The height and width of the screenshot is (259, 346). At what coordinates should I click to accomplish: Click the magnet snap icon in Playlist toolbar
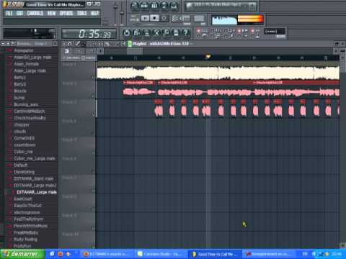[x=70, y=44]
